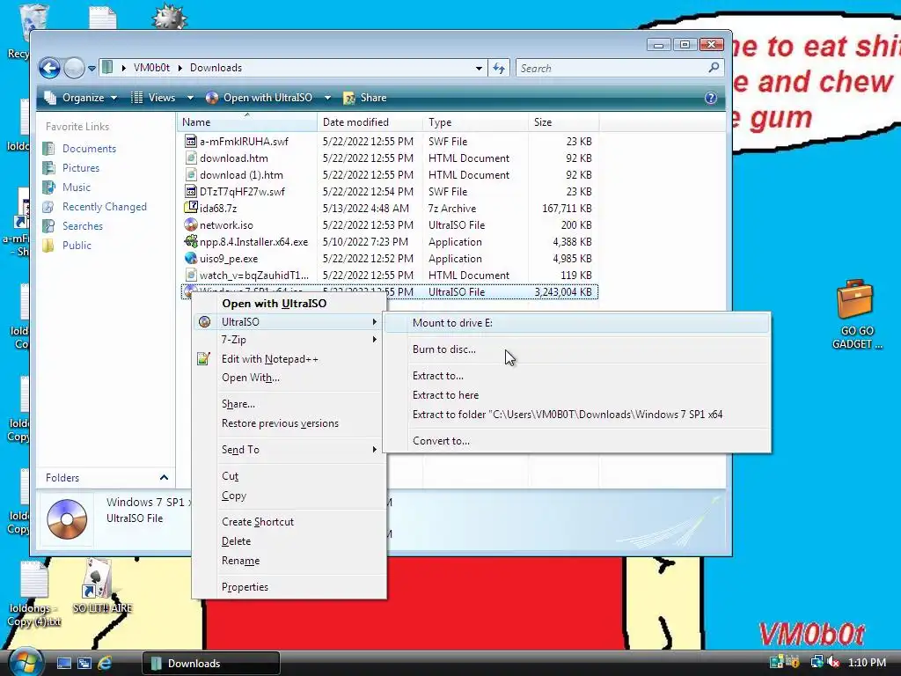Expand the Folders pane chevron

[x=164, y=478]
